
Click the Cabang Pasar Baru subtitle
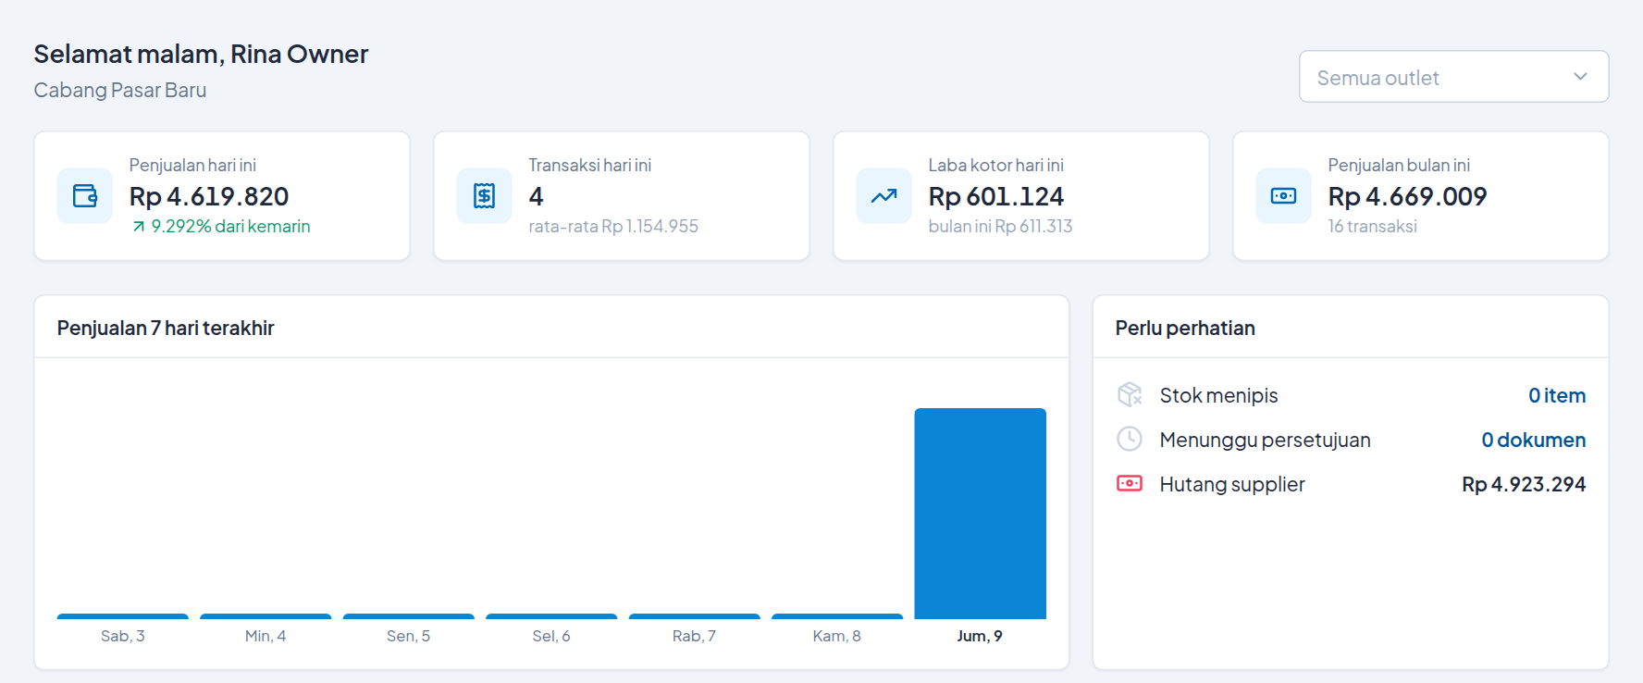[x=120, y=90]
